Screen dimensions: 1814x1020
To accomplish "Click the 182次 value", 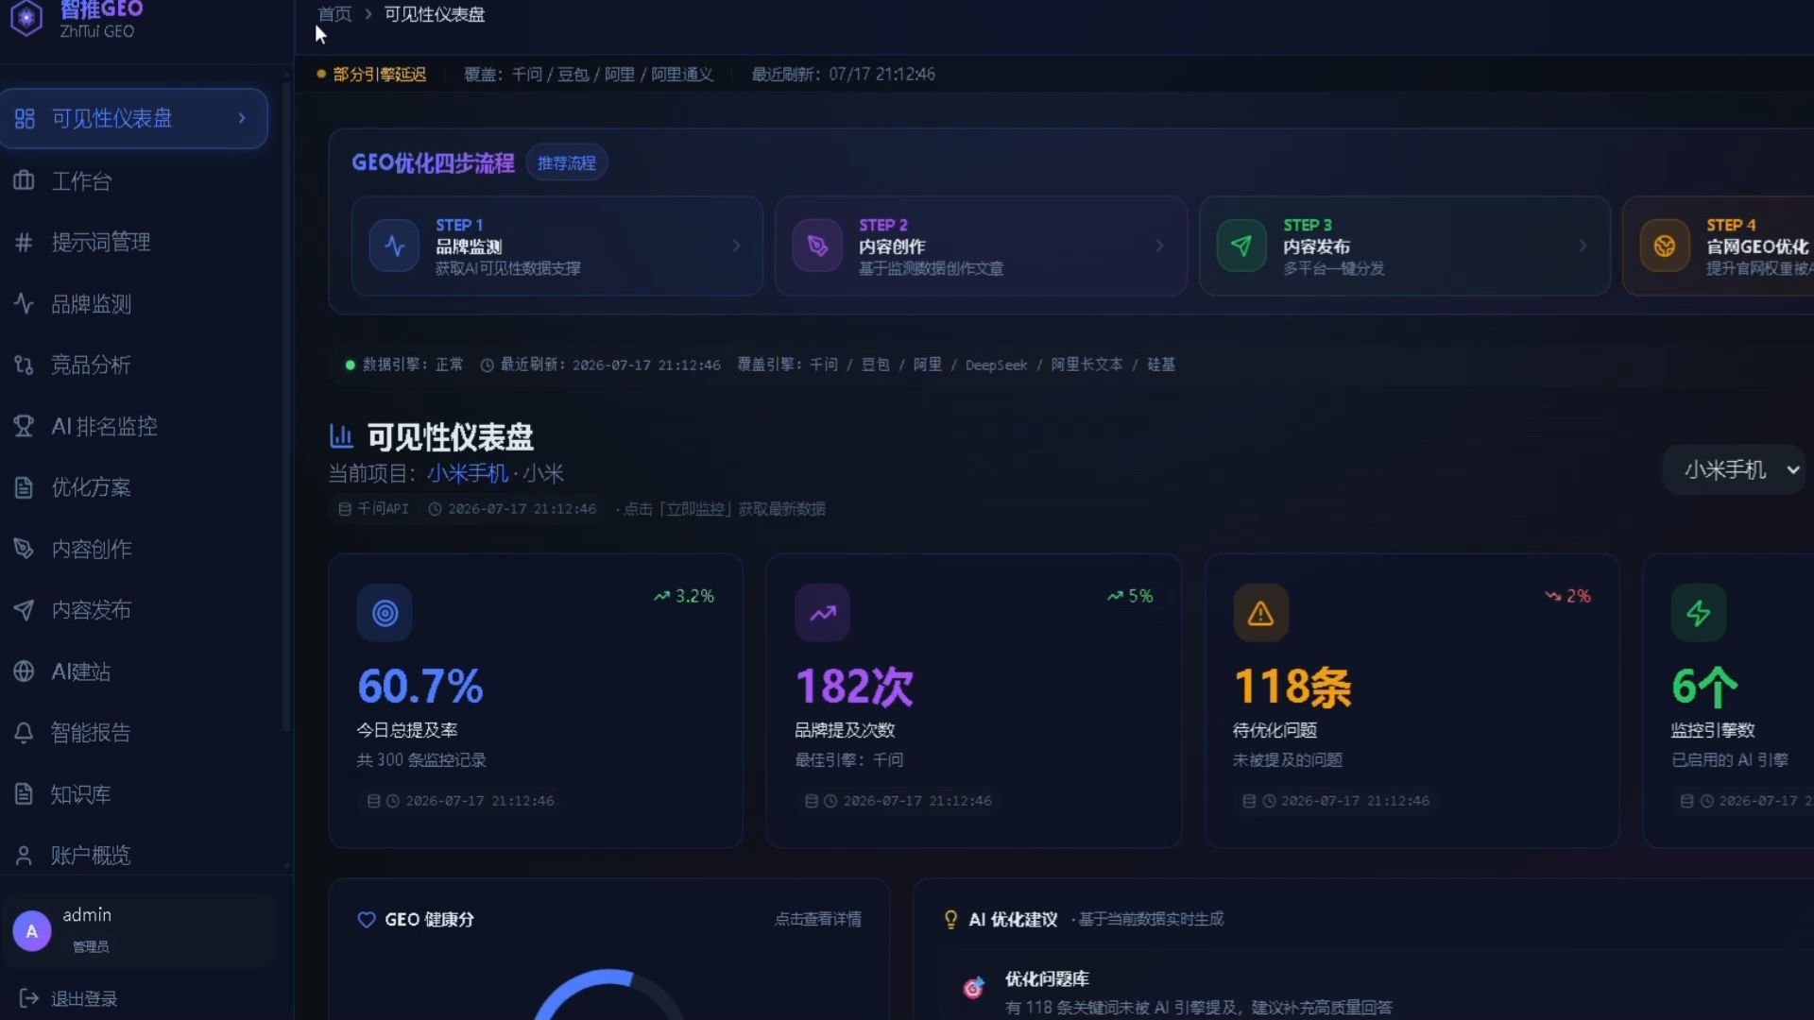I will pos(855,687).
